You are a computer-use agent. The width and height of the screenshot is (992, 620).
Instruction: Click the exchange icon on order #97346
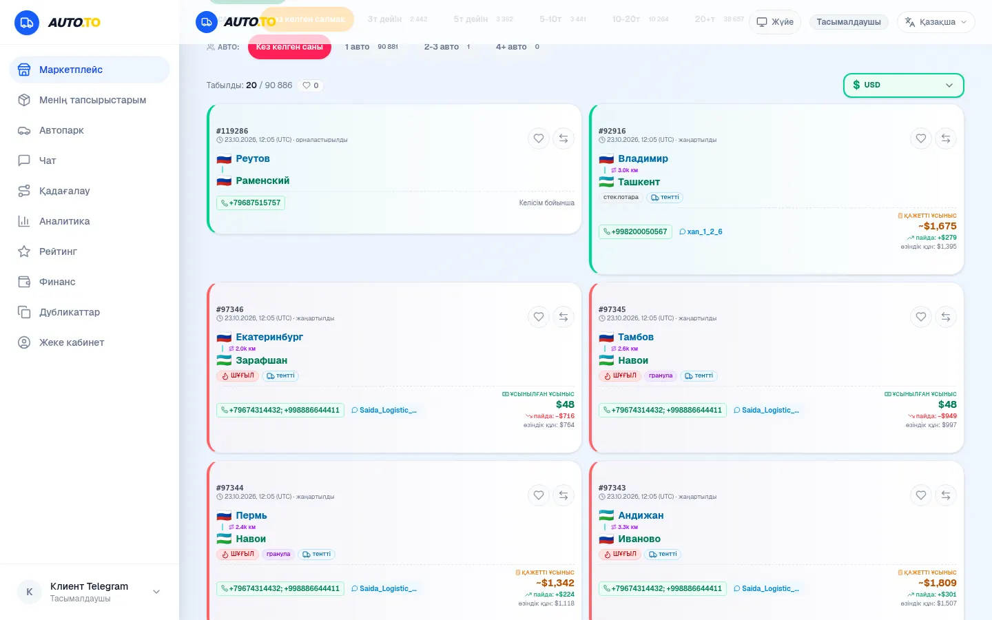[x=564, y=317]
